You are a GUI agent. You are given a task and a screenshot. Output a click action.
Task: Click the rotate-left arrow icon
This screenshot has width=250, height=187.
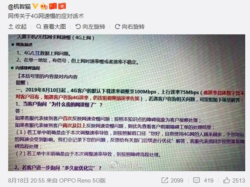(x=78, y=27)
